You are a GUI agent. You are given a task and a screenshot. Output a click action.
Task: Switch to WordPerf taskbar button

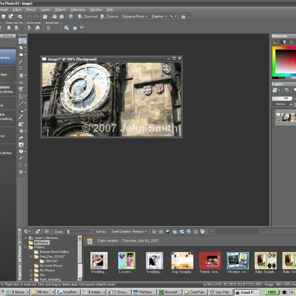coord(68,292)
